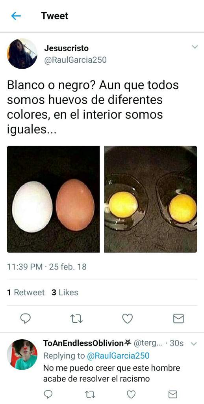The width and height of the screenshot is (204, 404).
Task: Expand options chevron on ToAnEndlessOblivion's reply
Action: coord(195,344)
